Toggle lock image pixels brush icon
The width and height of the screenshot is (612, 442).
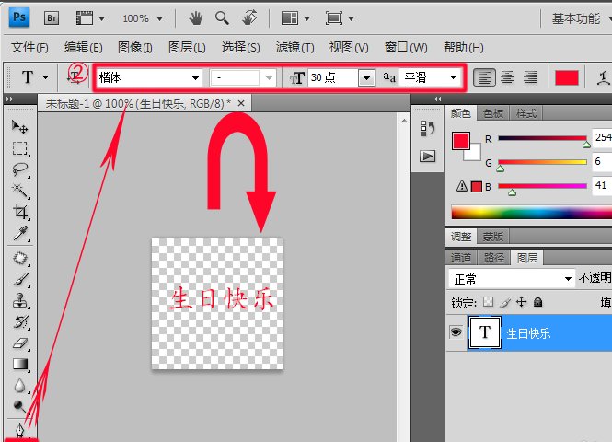point(505,302)
